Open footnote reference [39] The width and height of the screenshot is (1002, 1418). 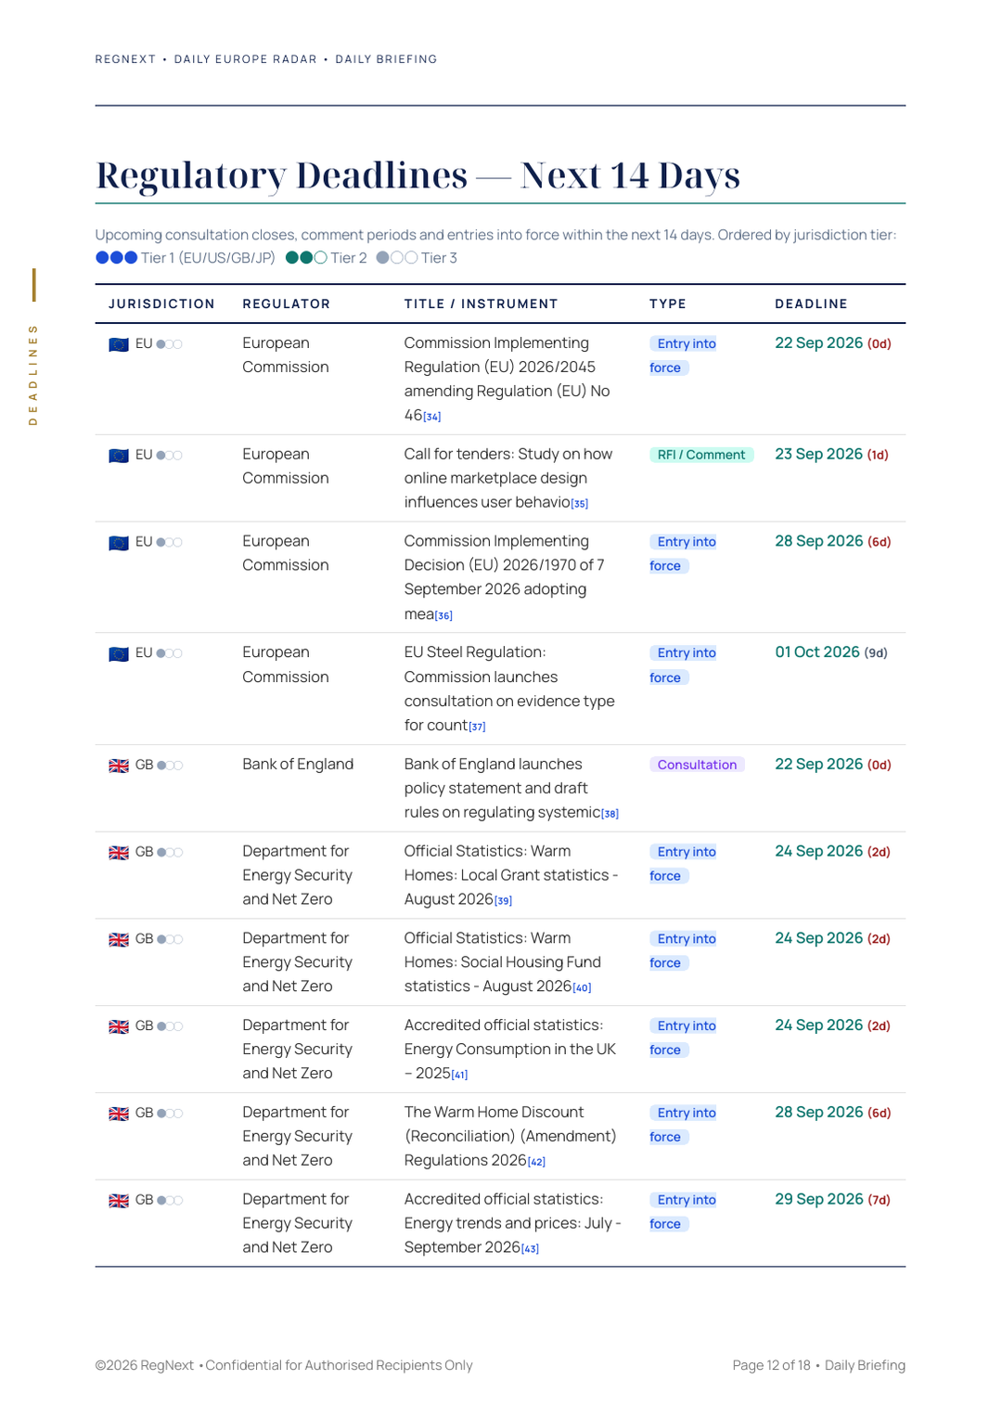(503, 901)
